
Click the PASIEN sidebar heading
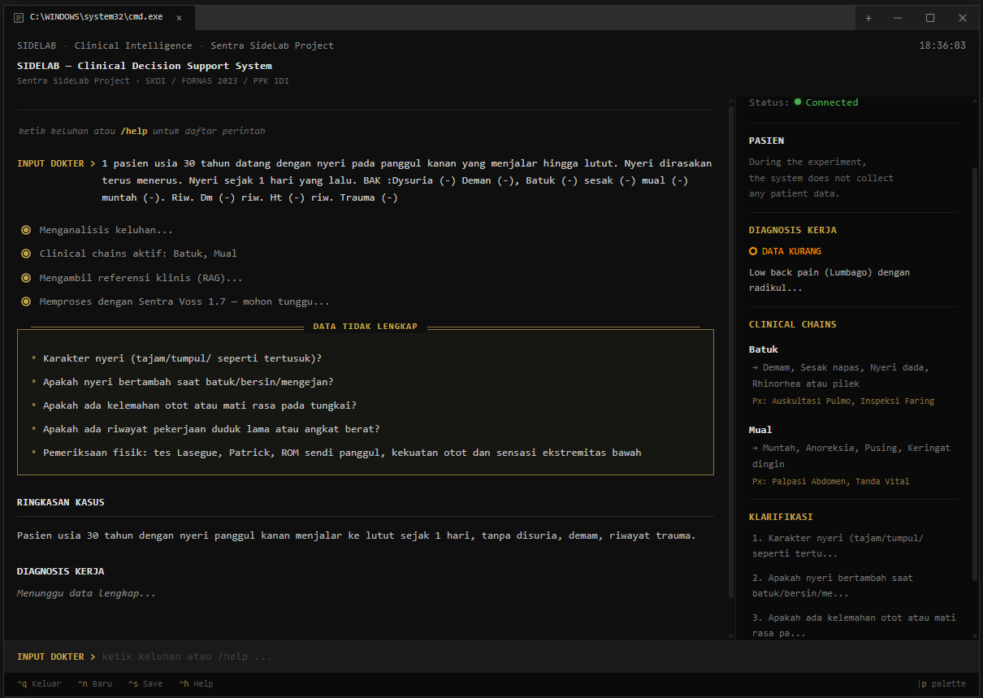click(766, 141)
